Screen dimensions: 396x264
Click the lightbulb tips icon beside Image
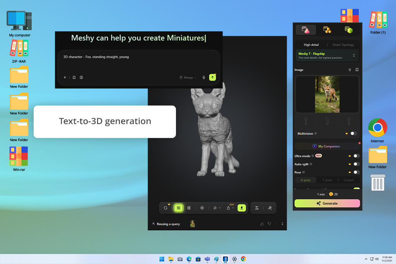click(350, 70)
